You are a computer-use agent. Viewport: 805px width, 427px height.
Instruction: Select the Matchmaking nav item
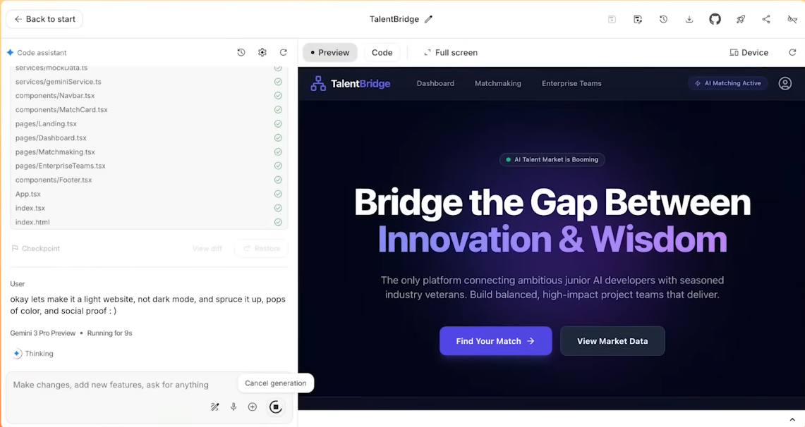pos(497,83)
